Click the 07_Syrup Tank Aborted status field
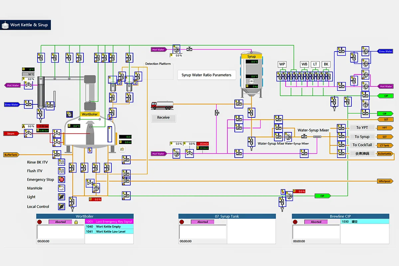 pyautogui.click(x=202, y=222)
